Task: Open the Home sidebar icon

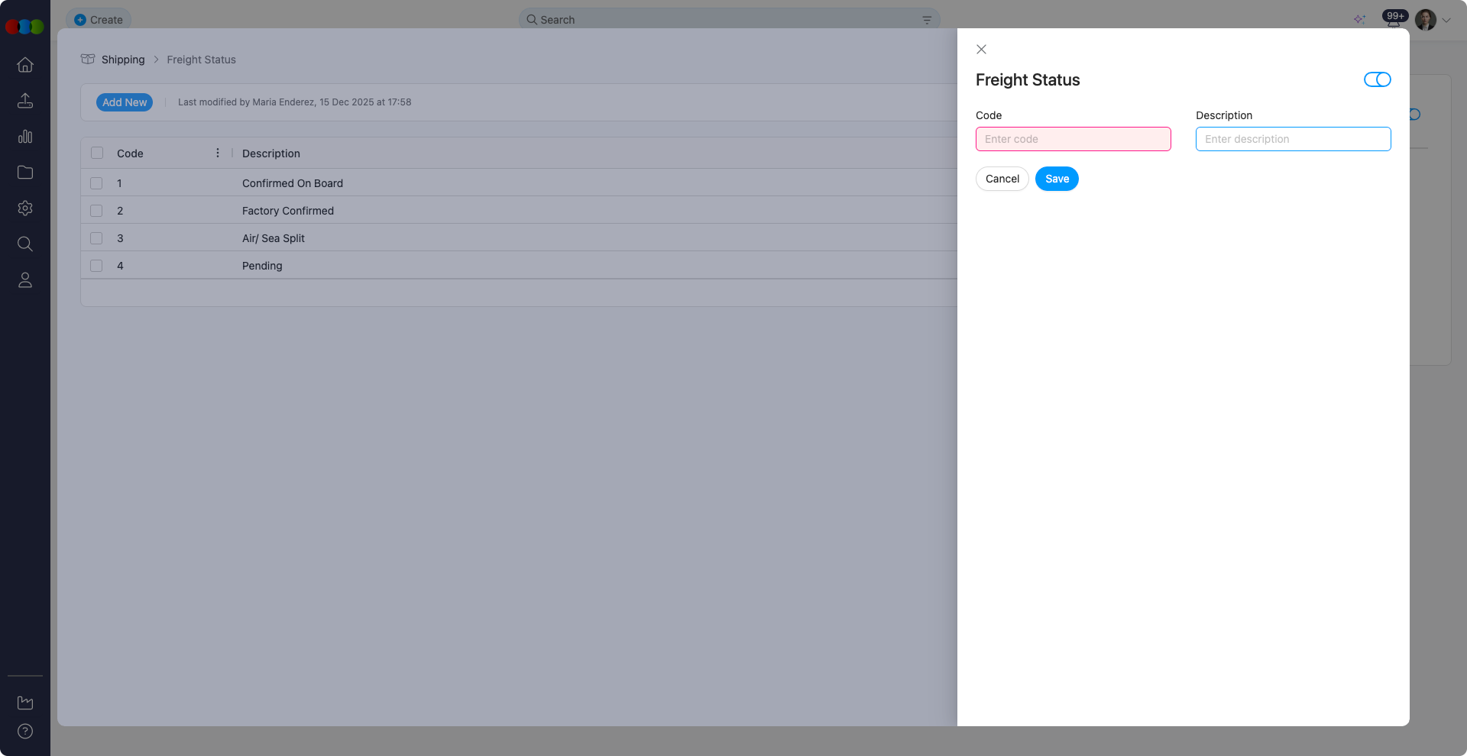Action: (x=25, y=65)
